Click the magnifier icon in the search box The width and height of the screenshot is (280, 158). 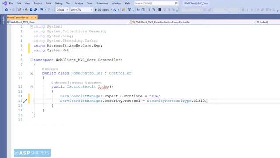click(x=176, y=3)
